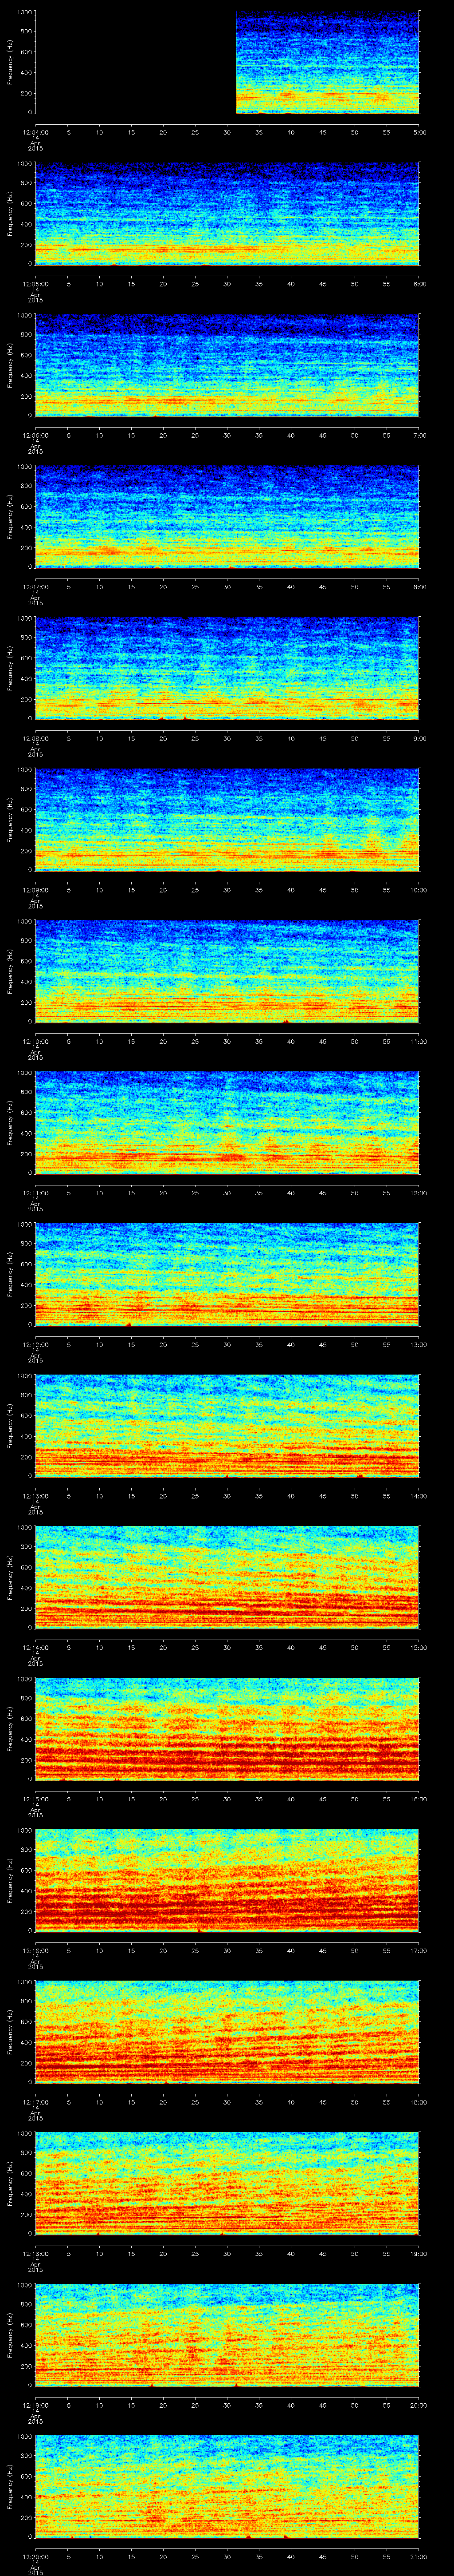Click the spectrogram plot starting at 12:09:00

tap(227, 819)
